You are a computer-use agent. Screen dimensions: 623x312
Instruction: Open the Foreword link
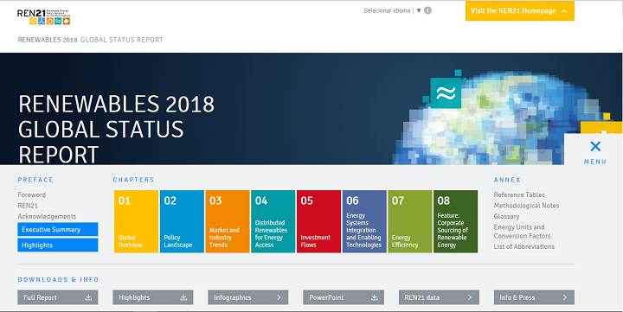point(32,195)
